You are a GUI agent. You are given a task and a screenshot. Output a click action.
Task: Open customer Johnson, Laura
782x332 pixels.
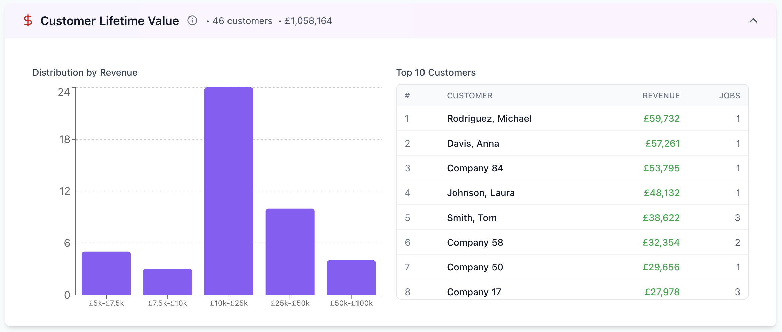572,193
